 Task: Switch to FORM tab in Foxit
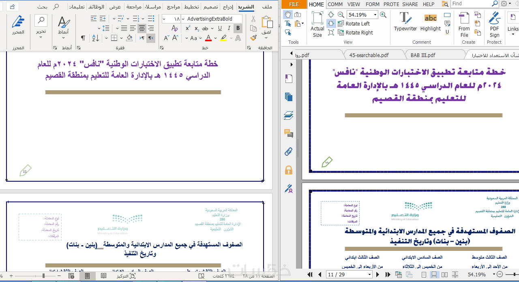[372, 4]
